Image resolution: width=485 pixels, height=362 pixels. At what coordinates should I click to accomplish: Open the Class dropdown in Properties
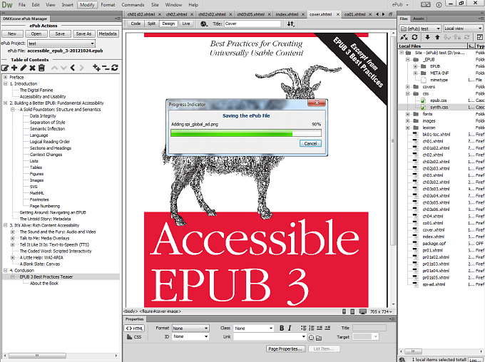pos(254,328)
